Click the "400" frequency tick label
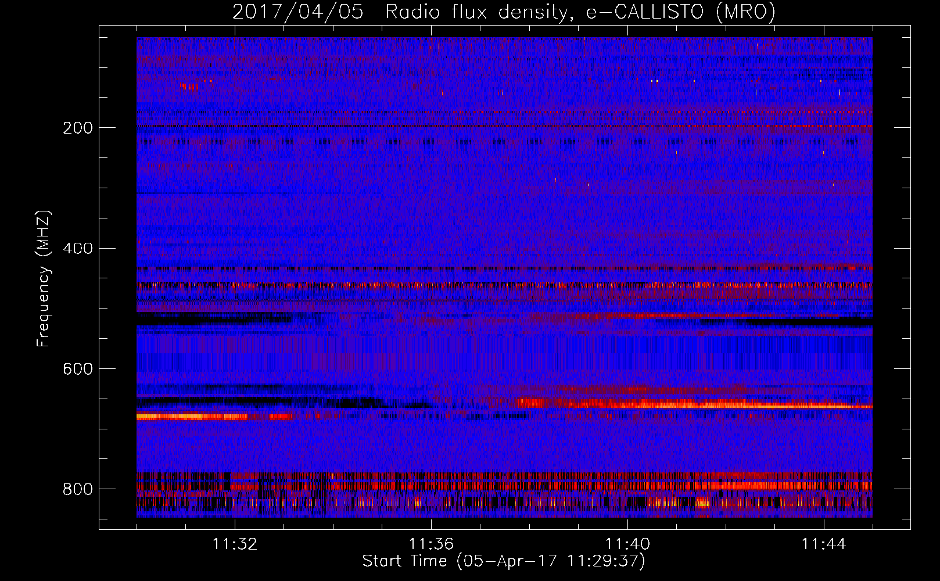 (x=78, y=249)
